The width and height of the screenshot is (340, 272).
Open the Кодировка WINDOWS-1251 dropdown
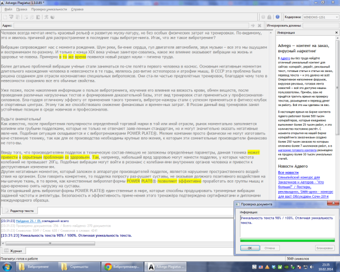321,17
